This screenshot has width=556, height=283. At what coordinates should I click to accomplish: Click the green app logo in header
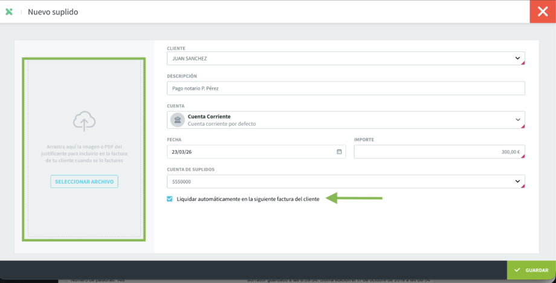click(x=9, y=11)
